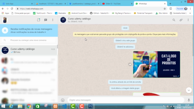Viewport: 194px width, 109px height.
Task: Open the emoji picker
Action: (63, 100)
